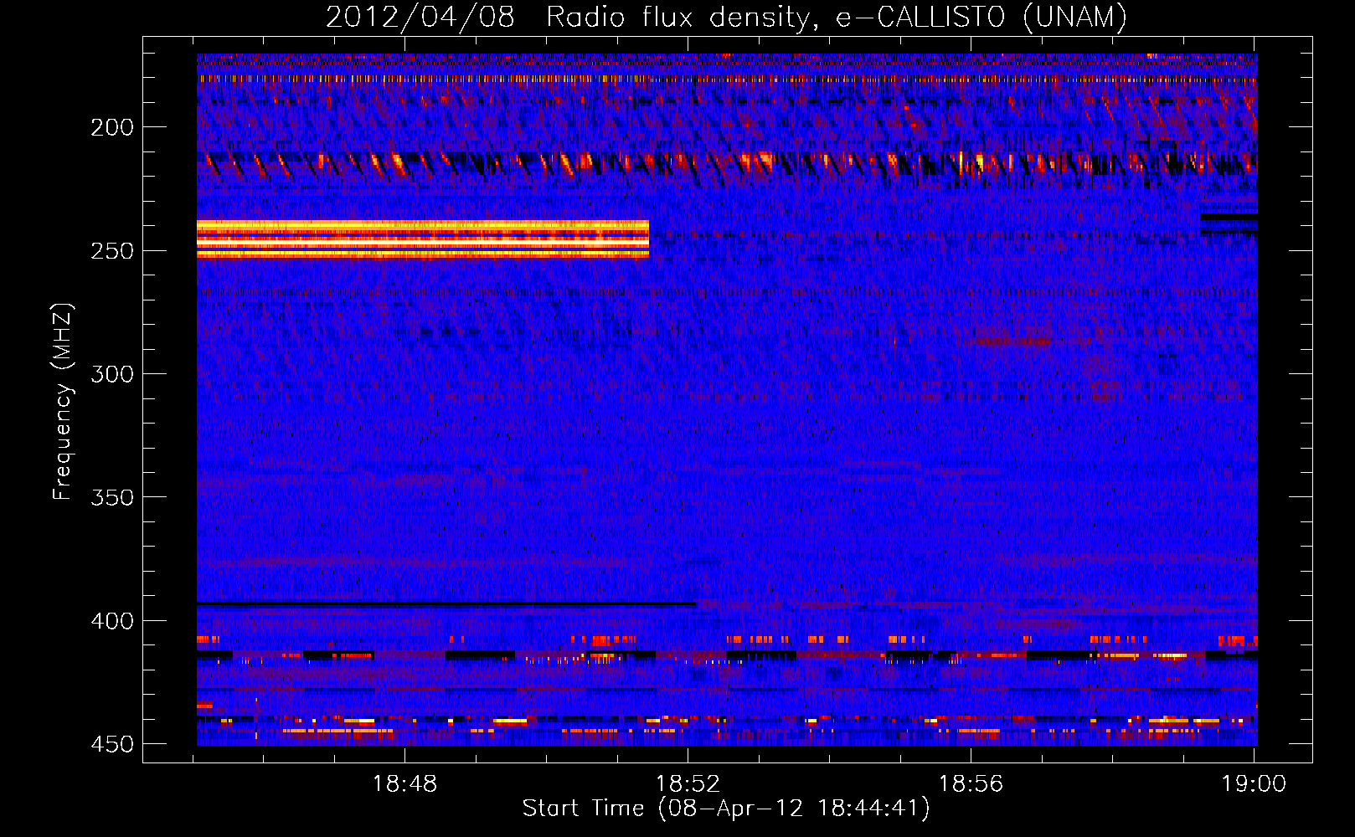Click the 18:56 time tick label
The width and height of the screenshot is (1355, 837).
click(x=971, y=784)
